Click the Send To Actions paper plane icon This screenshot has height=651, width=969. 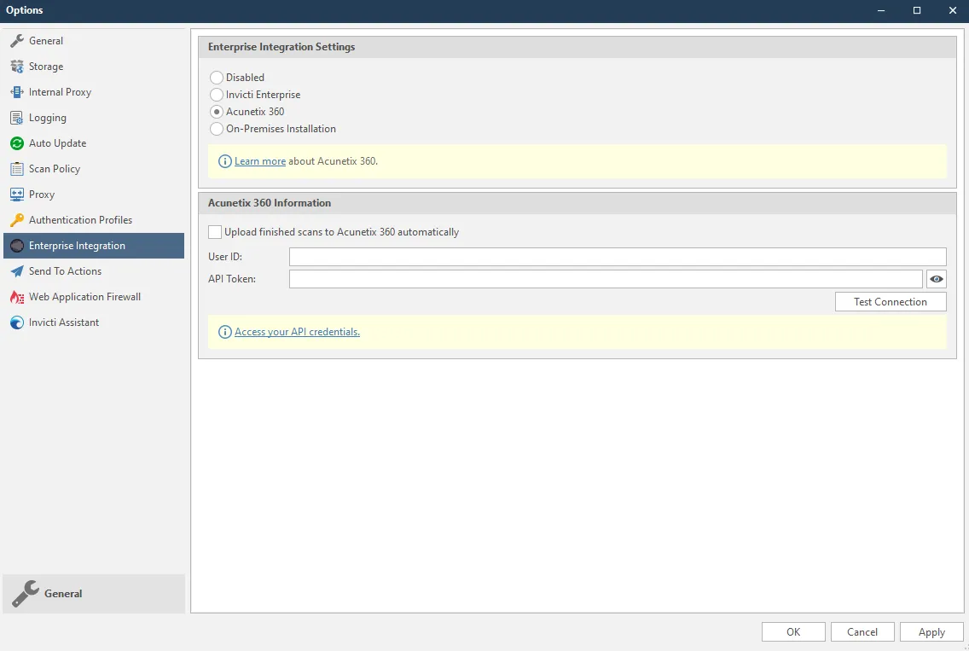tap(17, 271)
